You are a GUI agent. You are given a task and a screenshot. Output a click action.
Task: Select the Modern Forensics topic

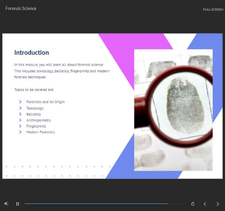(x=40, y=132)
